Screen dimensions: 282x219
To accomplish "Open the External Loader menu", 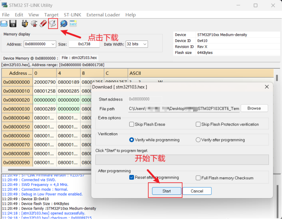I will [x=103, y=15].
